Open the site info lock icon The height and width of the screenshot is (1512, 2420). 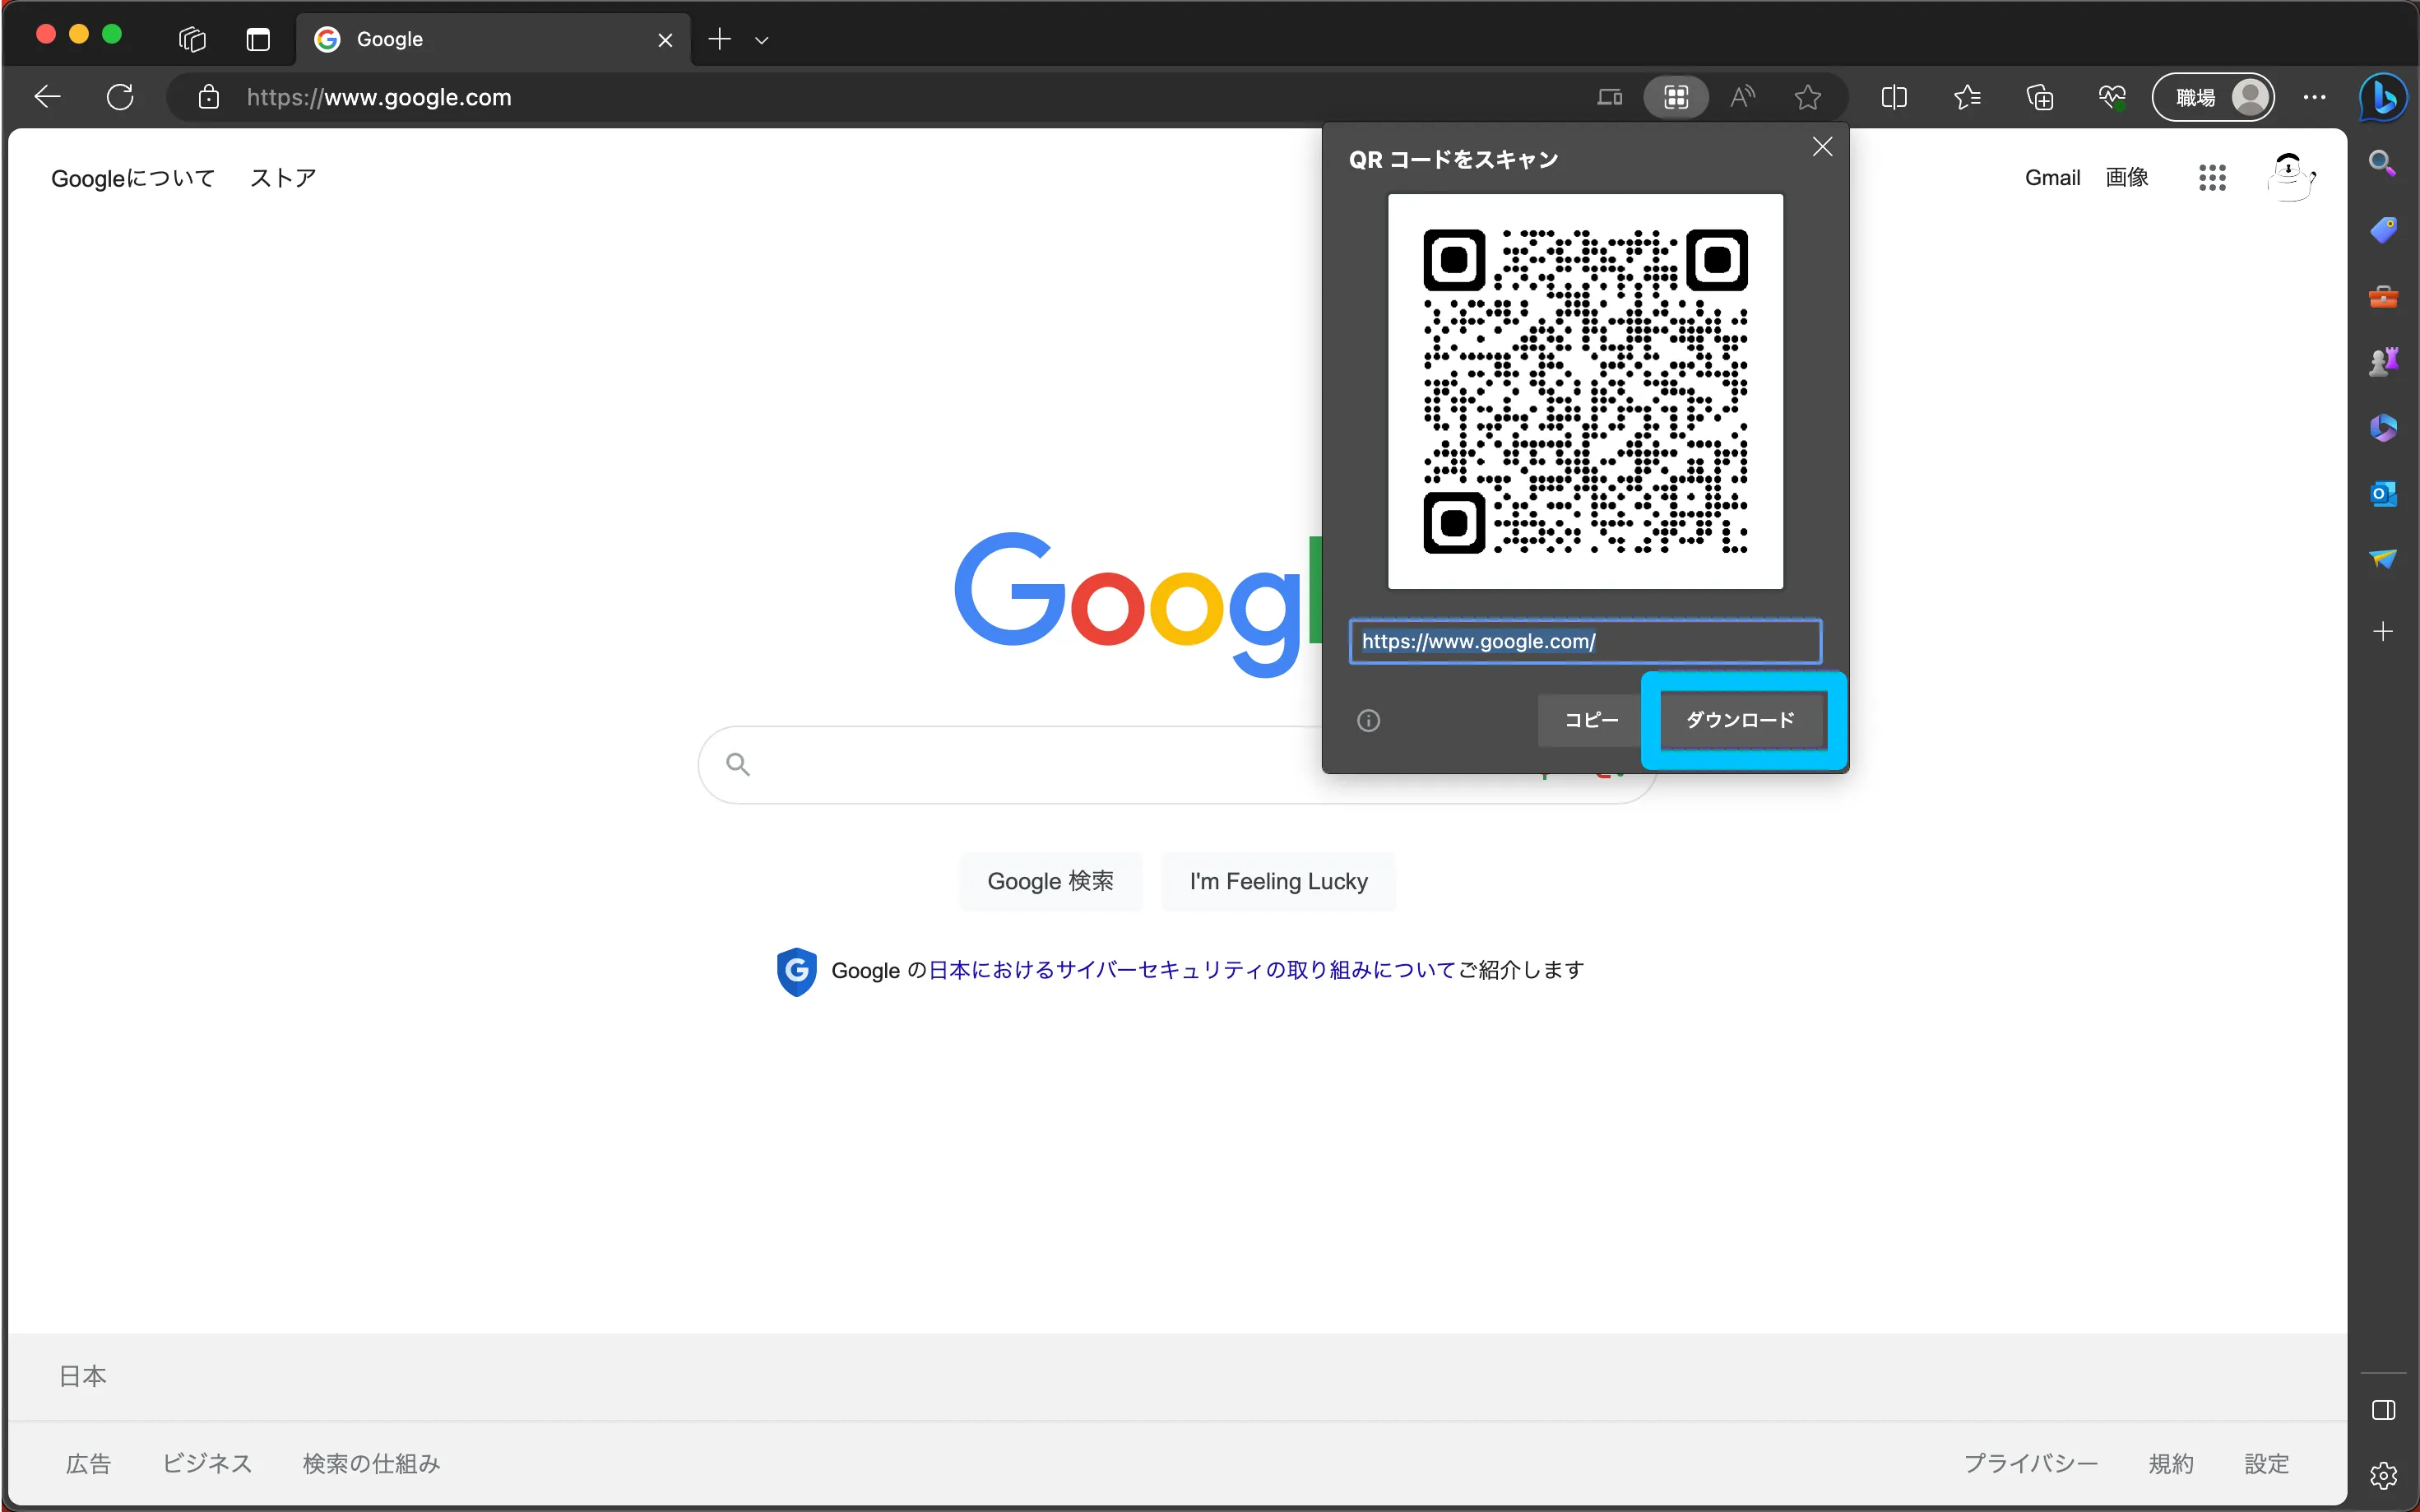208,97
